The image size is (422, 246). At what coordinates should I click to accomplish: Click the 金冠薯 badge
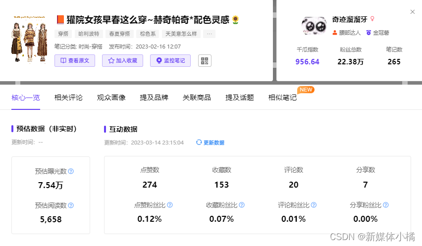377,33
